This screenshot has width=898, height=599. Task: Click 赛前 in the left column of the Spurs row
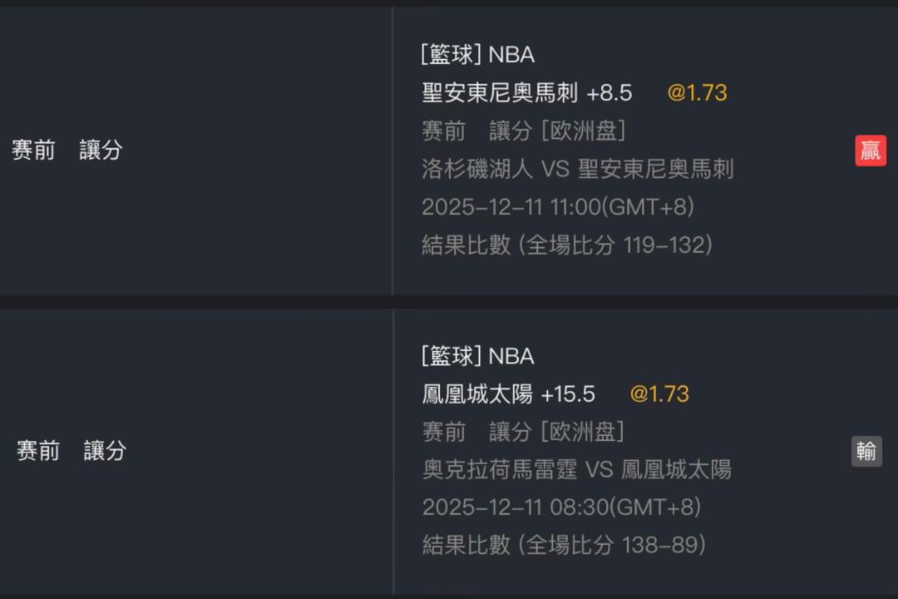click(x=33, y=151)
